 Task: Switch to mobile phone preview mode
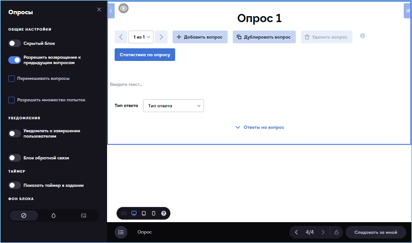tap(153, 213)
